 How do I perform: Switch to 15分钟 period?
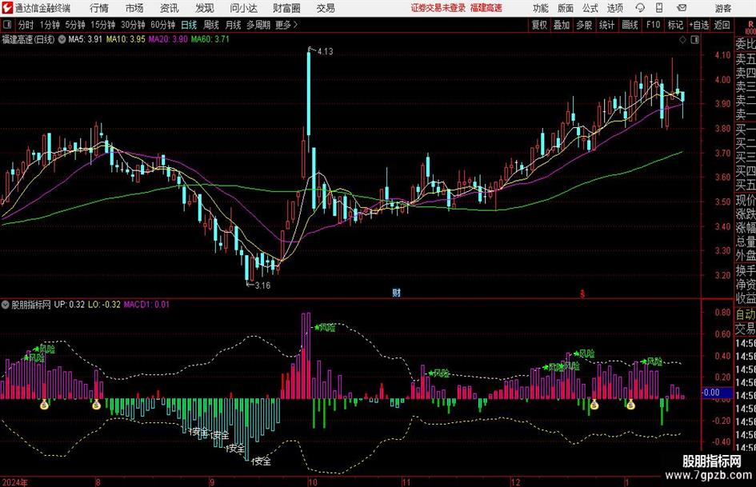102,25
